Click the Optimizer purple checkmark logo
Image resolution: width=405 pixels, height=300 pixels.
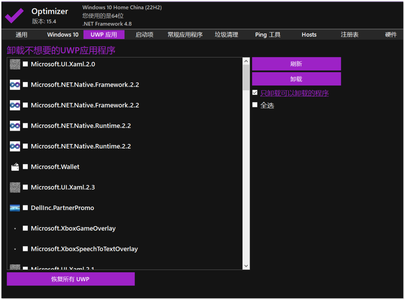[14, 15]
